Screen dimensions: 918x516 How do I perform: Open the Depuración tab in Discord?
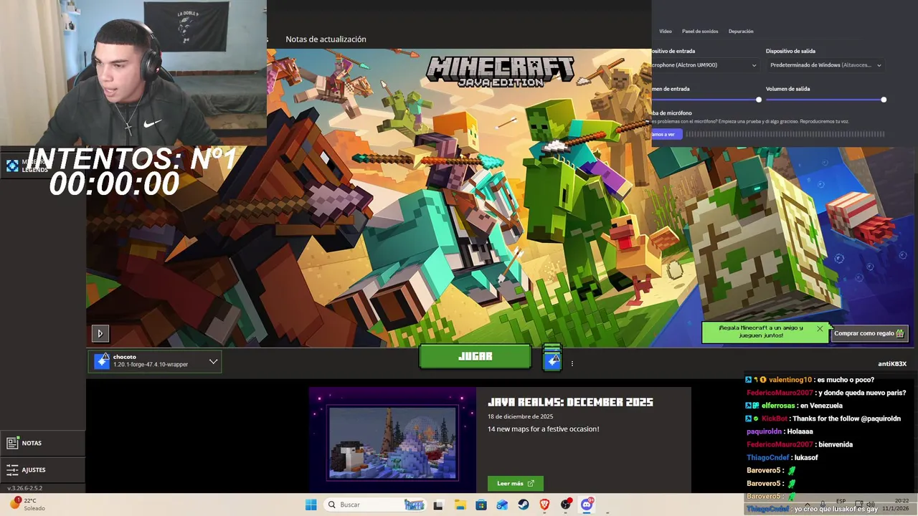(x=741, y=32)
